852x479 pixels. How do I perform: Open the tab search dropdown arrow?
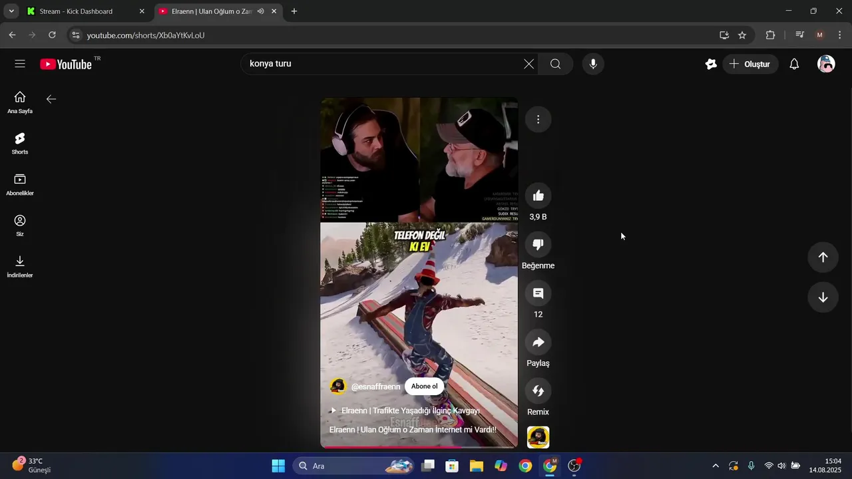pos(11,11)
